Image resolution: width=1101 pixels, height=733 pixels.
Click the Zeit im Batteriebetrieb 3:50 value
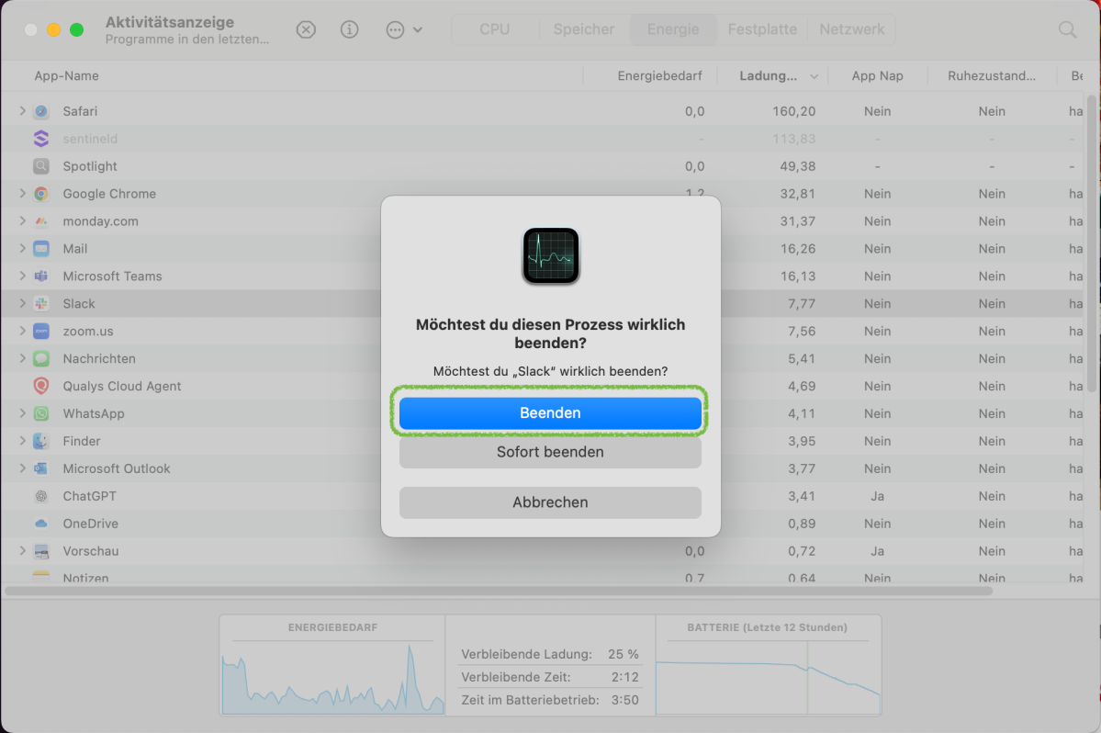tap(625, 700)
